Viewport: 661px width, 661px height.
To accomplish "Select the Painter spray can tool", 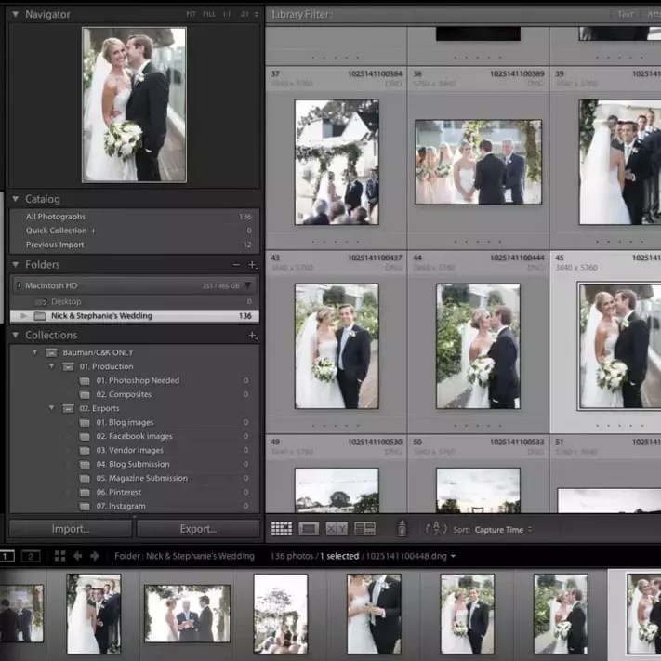I will (x=403, y=529).
